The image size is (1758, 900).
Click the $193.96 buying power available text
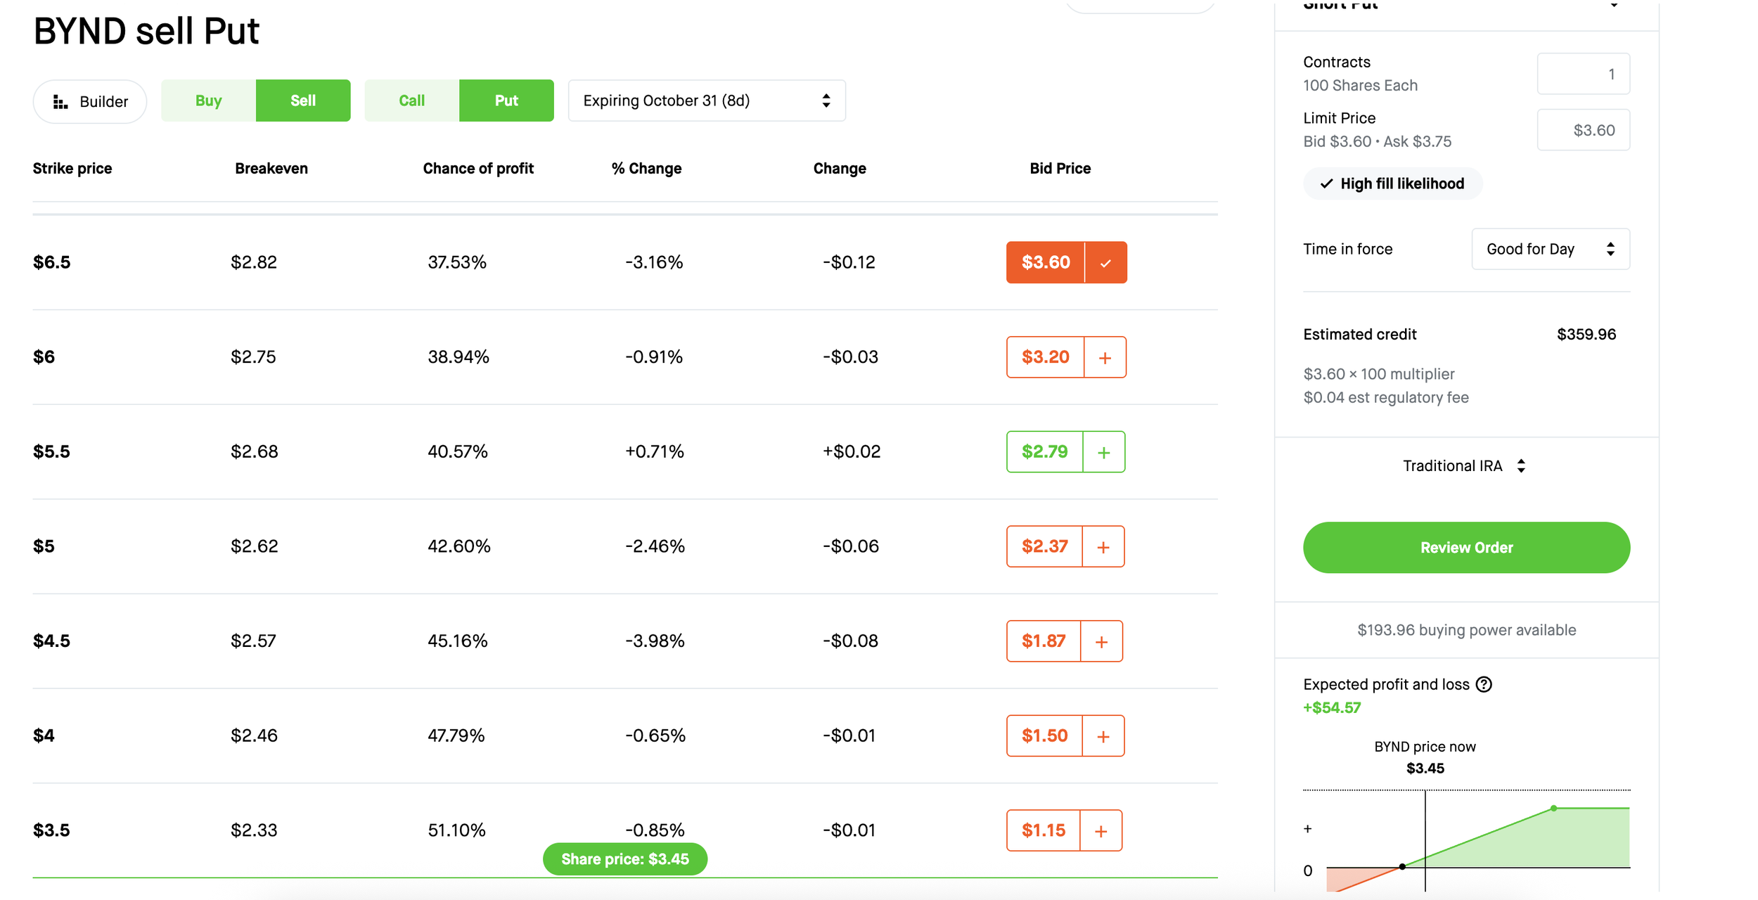coord(1466,630)
